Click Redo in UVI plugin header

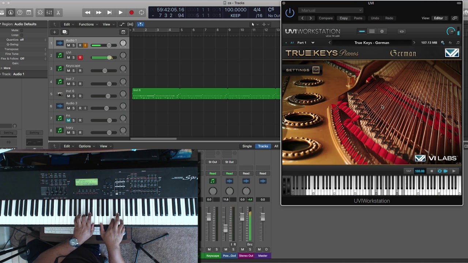(x=389, y=18)
